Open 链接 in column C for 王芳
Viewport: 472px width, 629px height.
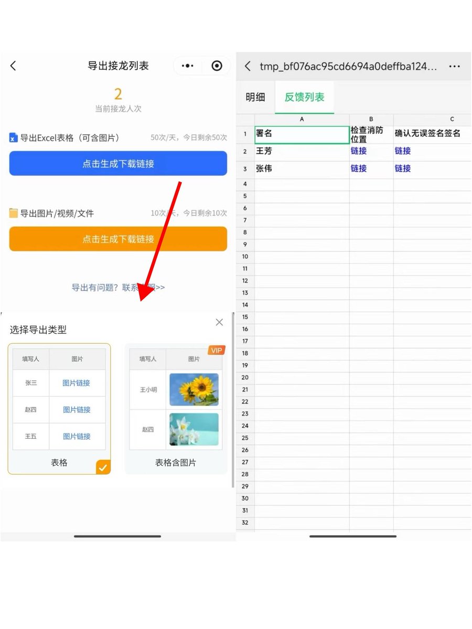click(403, 151)
